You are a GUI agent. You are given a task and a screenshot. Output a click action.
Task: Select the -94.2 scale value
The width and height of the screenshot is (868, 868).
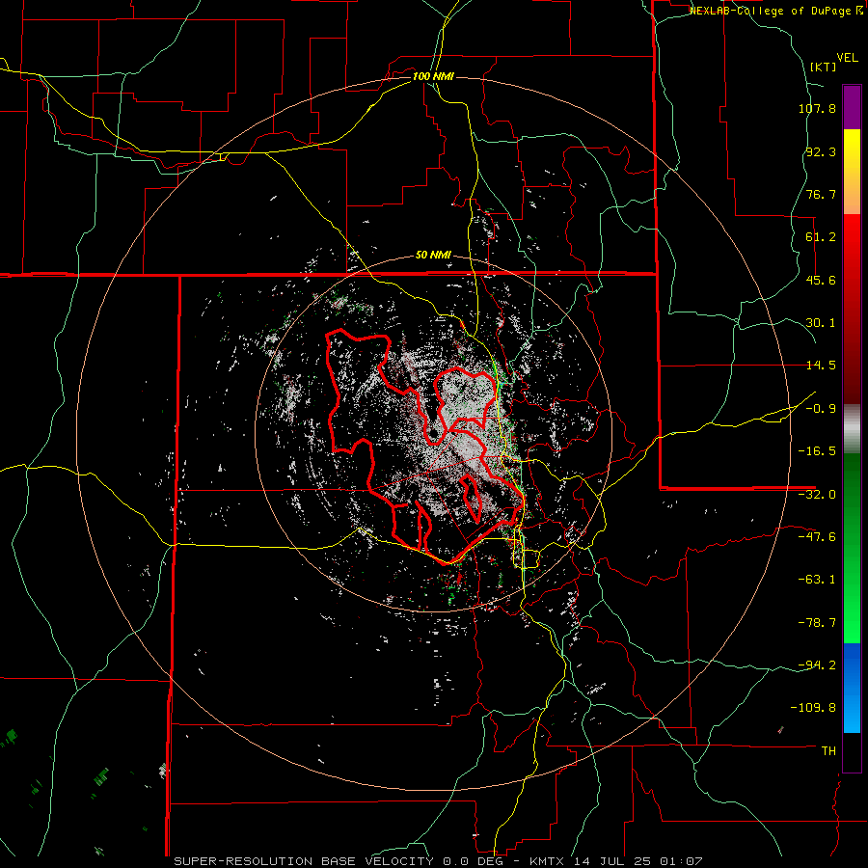tap(817, 665)
